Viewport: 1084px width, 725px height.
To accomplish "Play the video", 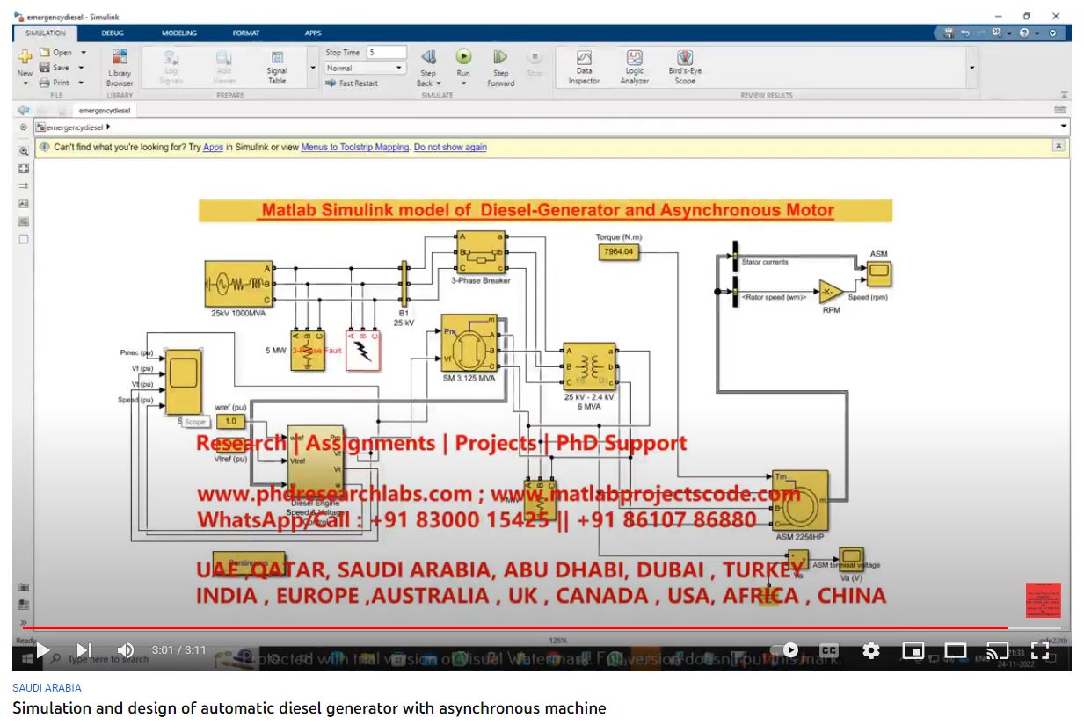I will [x=42, y=650].
